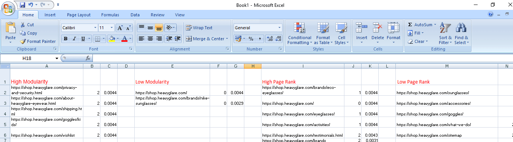Switch to View tab

[x=180, y=15]
